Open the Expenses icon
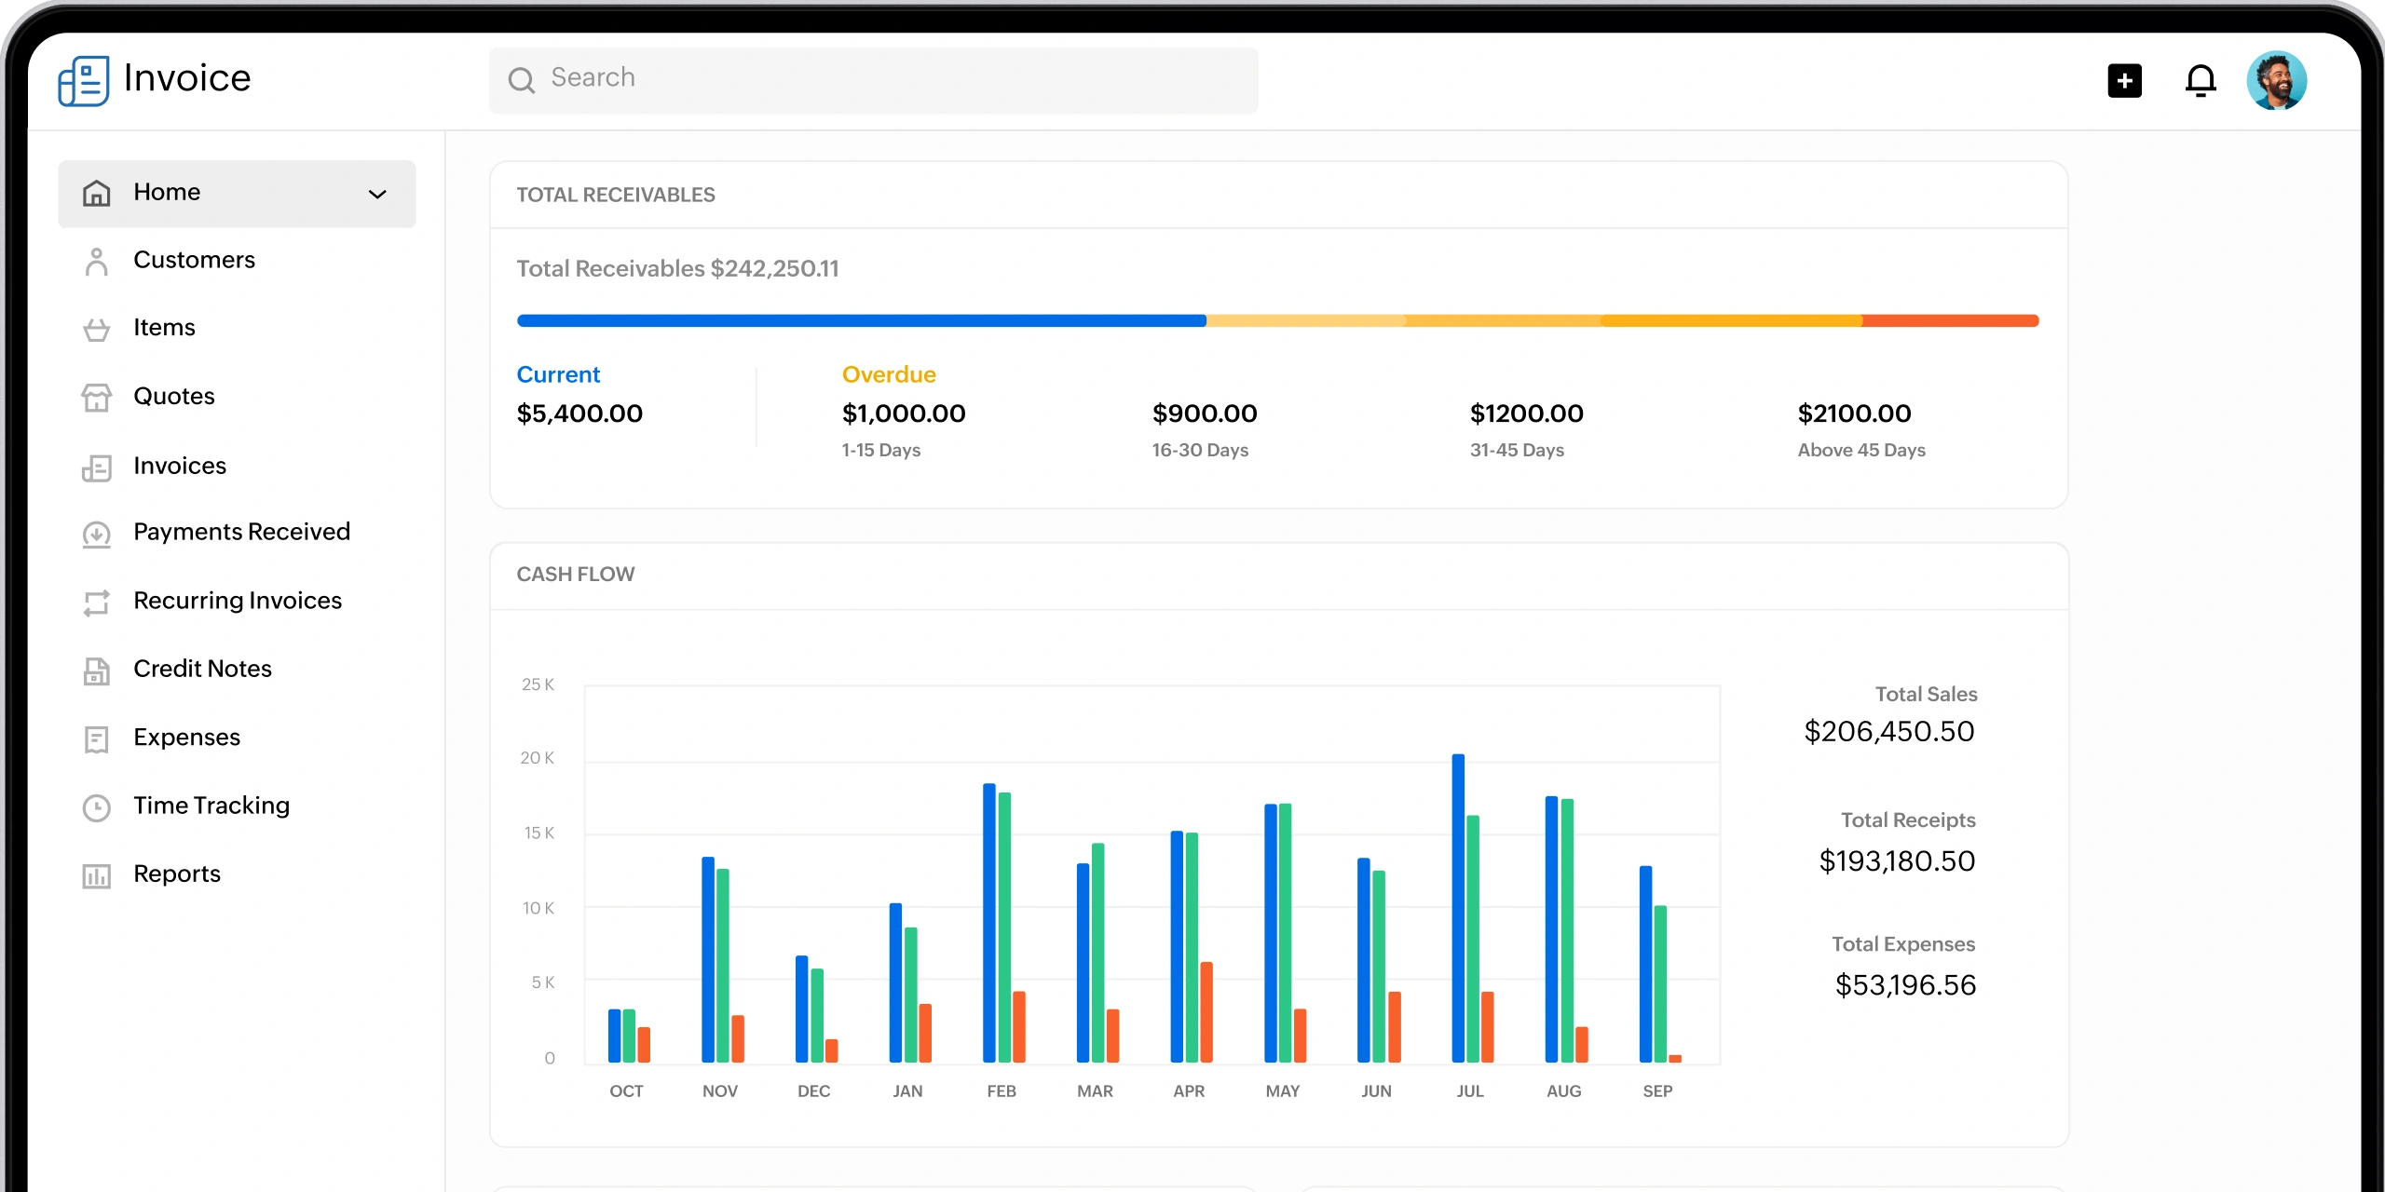The image size is (2385, 1192). coord(97,738)
